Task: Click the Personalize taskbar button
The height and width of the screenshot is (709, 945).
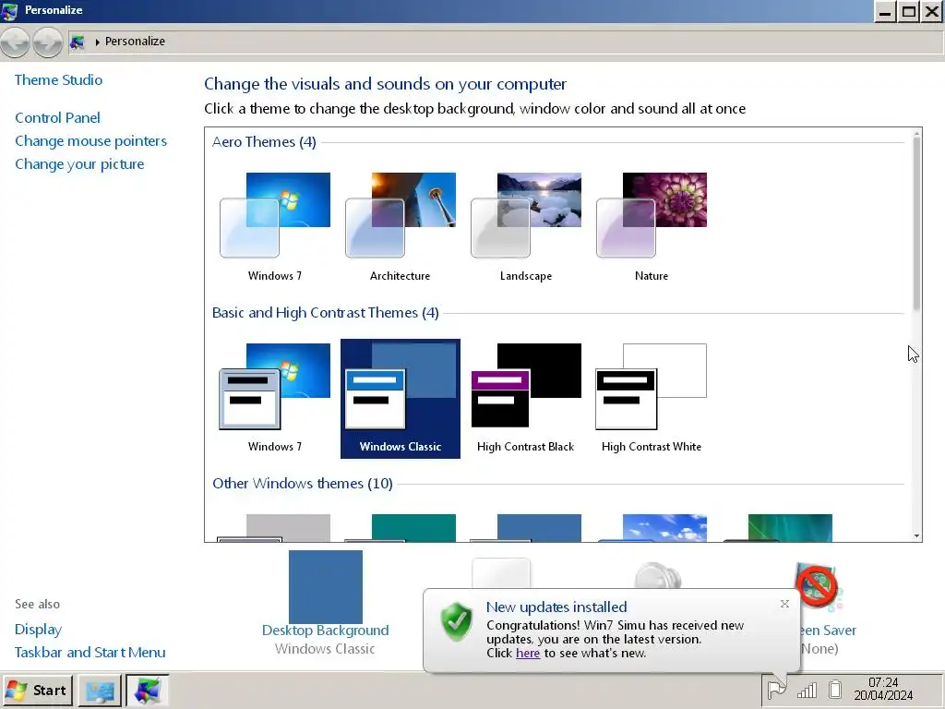Action: tap(147, 691)
